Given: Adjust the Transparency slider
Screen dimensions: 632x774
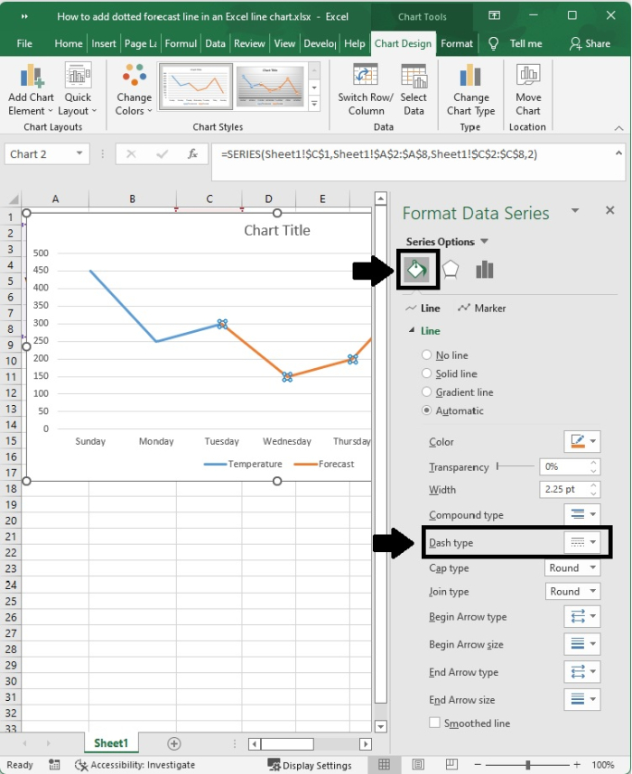Looking at the screenshot, I should coord(516,466).
